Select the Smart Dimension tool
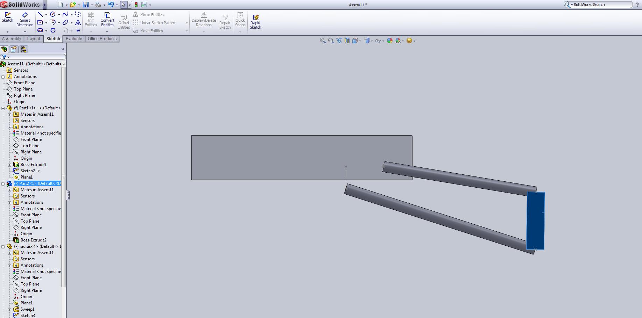 (x=25, y=20)
